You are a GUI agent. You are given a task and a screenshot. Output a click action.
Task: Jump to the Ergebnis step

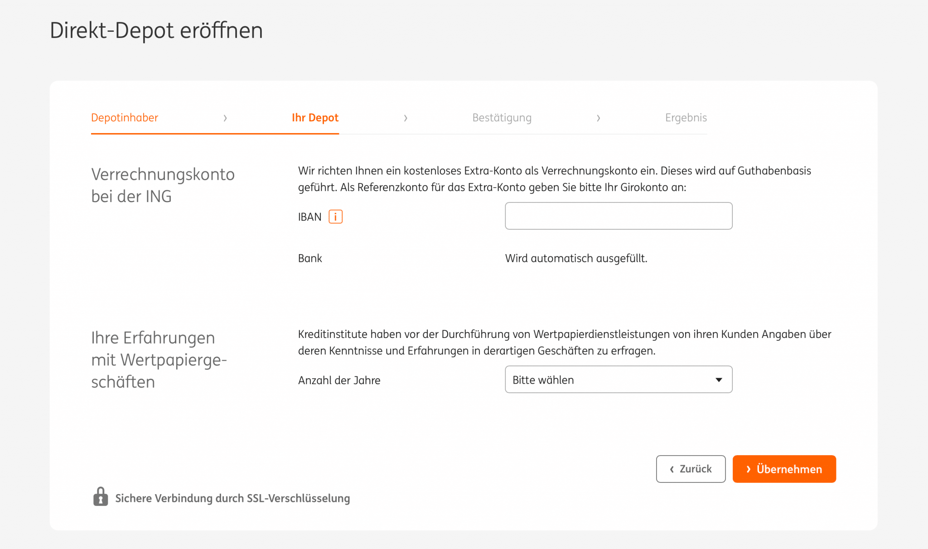pos(686,118)
